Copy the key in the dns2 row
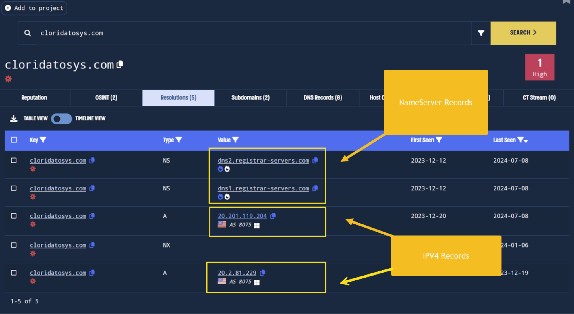Screen dimensions: 574x314 pos(92,160)
